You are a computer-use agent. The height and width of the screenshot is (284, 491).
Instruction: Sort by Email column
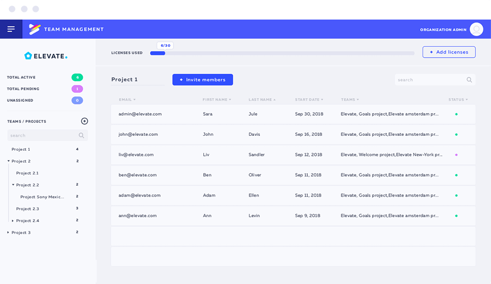click(127, 100)
